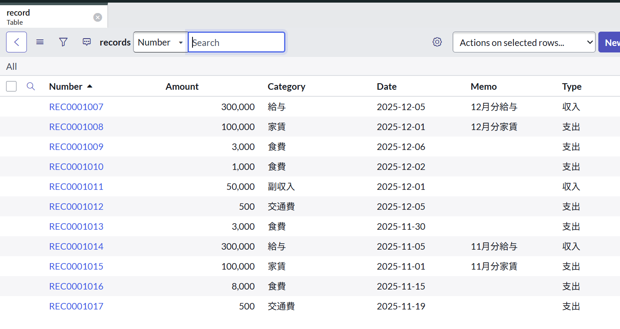Click the New button
Viewport: 620px width, 329px height.
click(x=609, y=42)
